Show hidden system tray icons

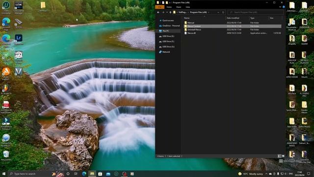[266, 174]
